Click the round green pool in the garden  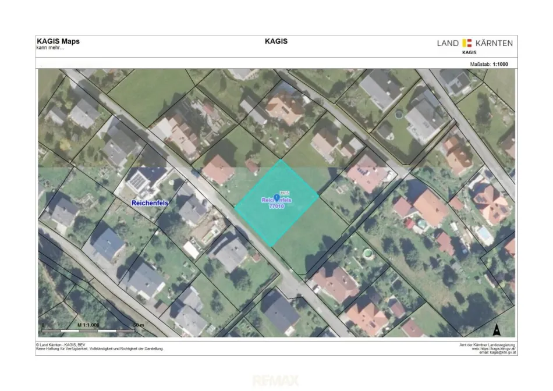coord(367,253)
